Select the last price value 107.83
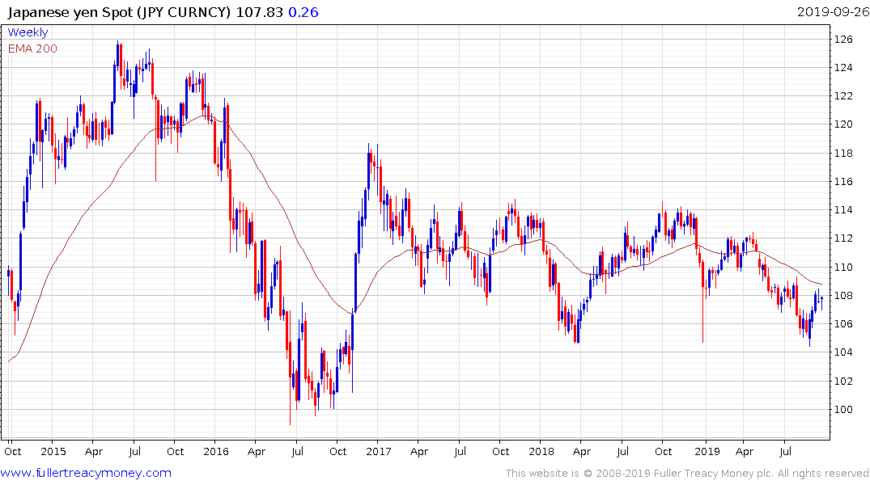Image resolution: width=870 pixels, height=485 pixels. click(x=260, y=12)
